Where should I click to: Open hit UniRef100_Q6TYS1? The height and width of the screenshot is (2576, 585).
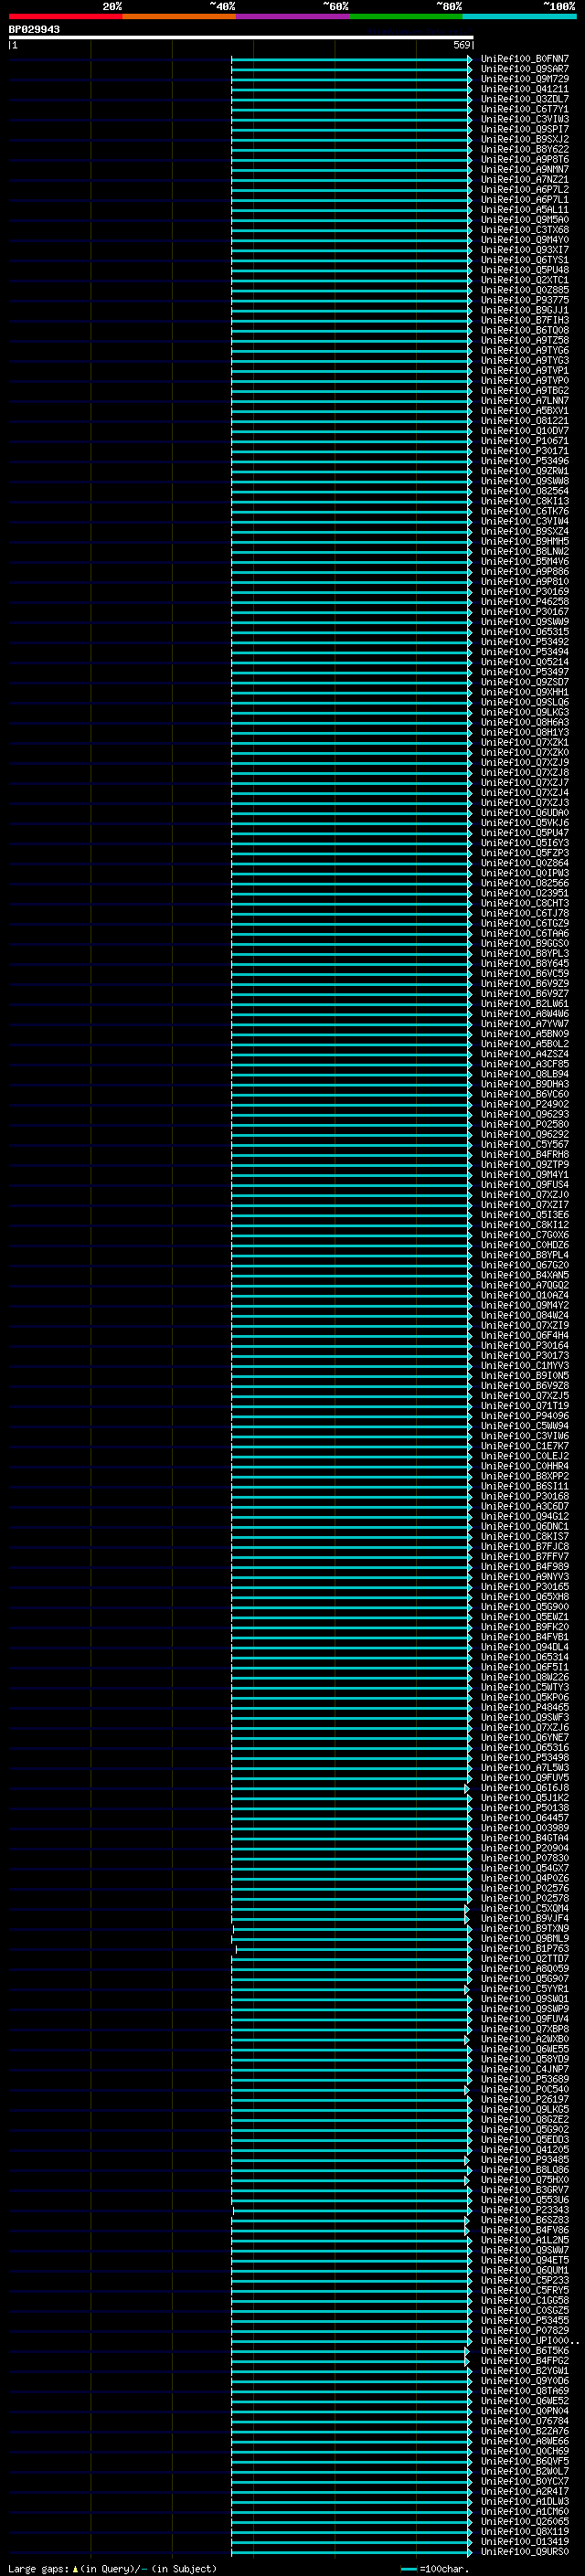(524, 260)
